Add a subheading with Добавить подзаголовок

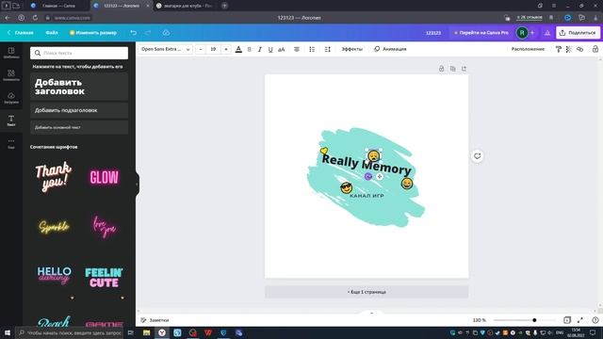click(79, 110)
